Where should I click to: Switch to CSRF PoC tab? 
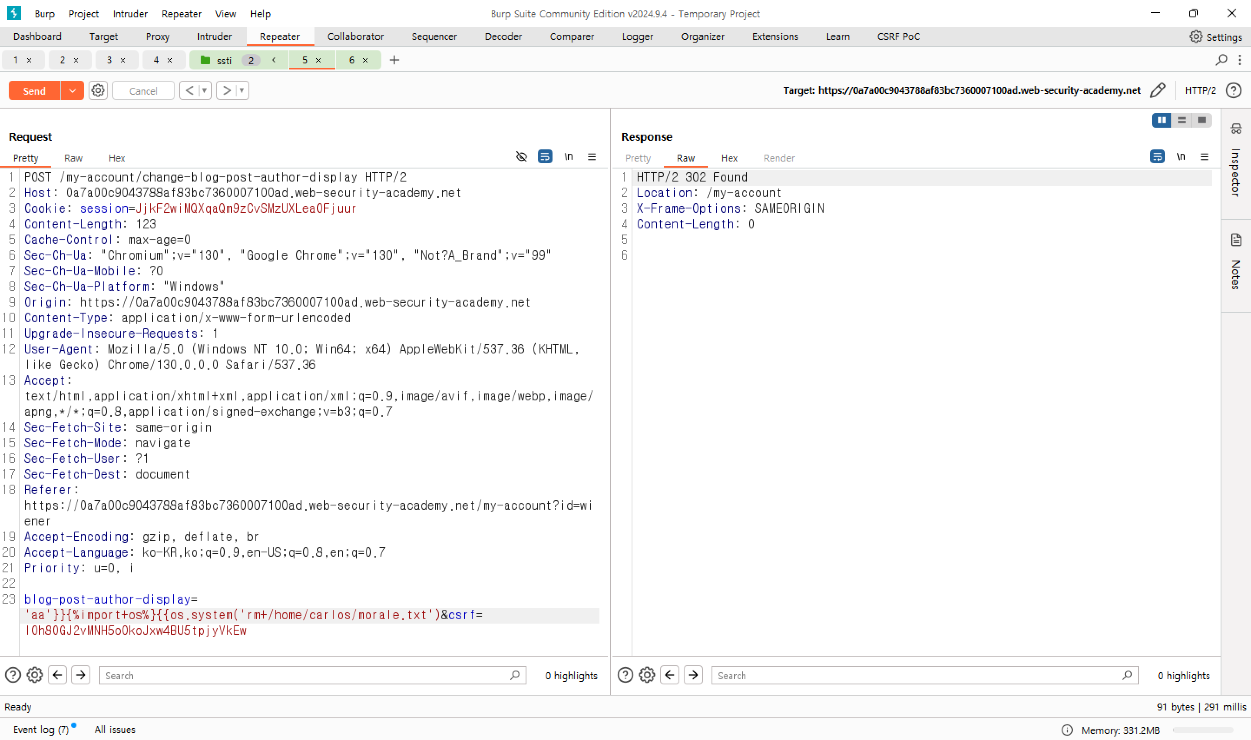point(898,36)
